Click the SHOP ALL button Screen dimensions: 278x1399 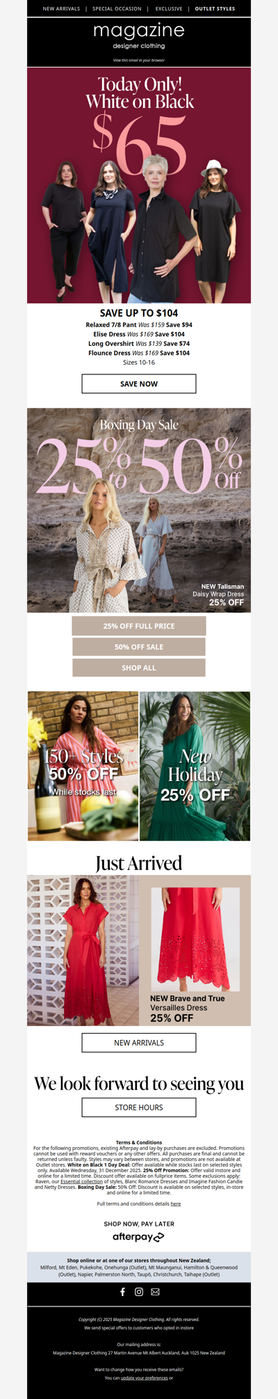pyautogui.click(x=139, y=667)
